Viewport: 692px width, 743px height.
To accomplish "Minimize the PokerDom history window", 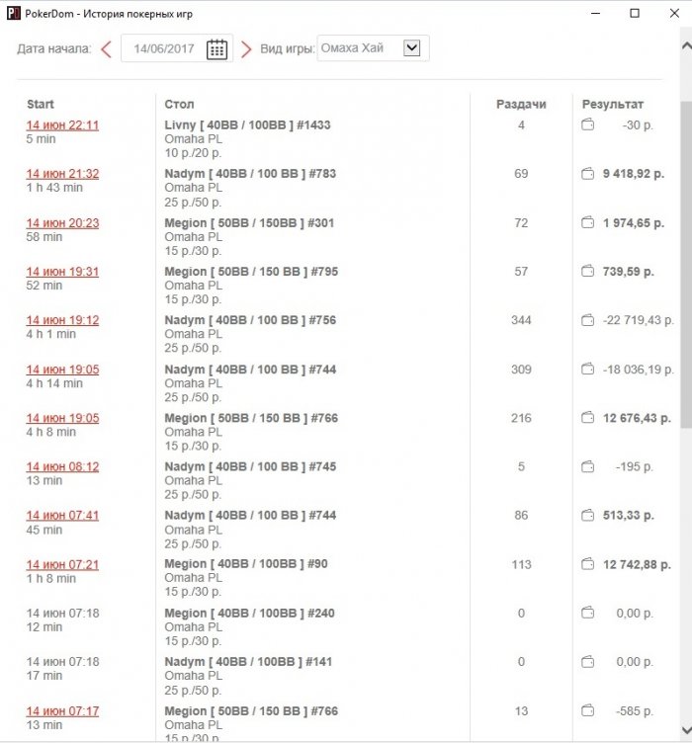I will [x=596, y=13].
